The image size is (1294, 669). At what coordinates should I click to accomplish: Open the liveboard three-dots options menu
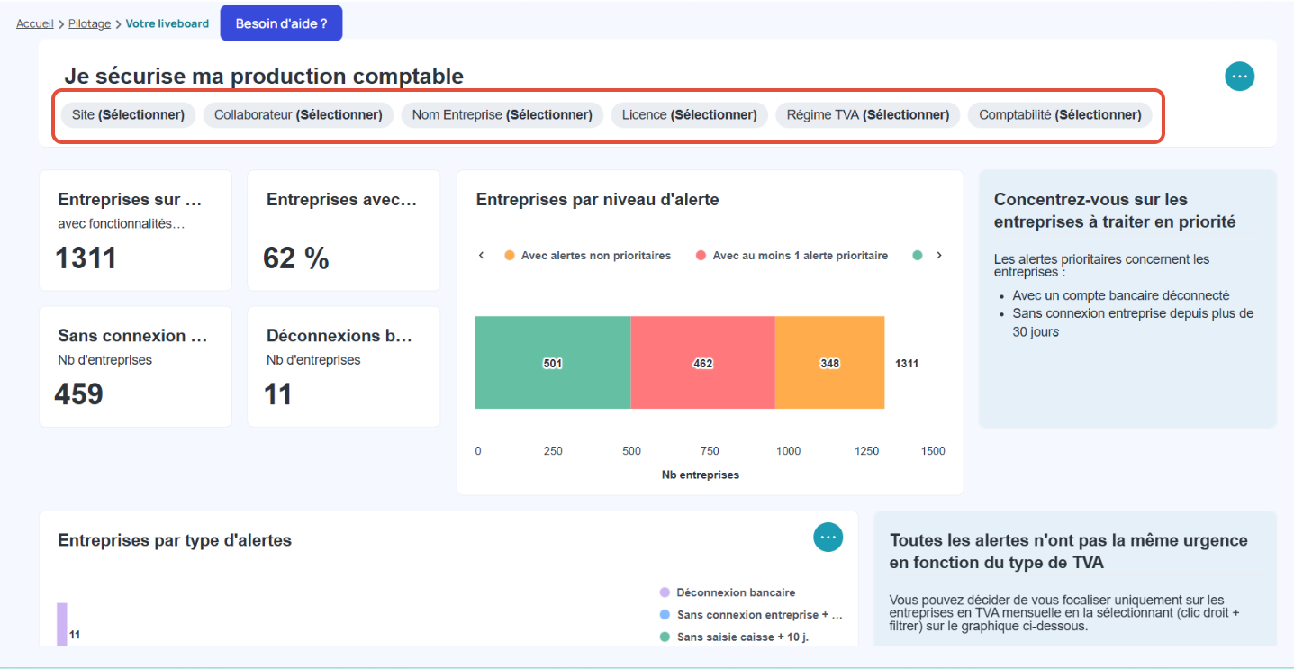click(x=1239, y=77)
